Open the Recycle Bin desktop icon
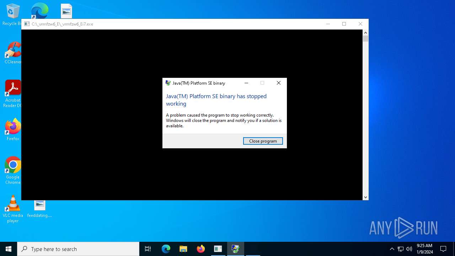 [x=12, y=14]
